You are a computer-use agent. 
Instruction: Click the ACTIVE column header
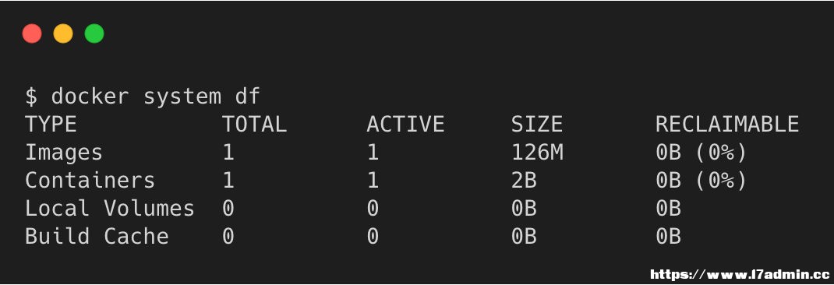[405, 125]
